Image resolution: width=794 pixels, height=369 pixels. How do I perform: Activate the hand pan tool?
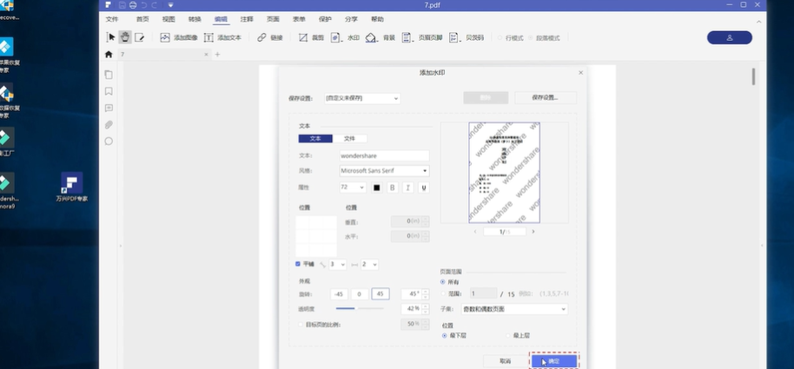(125, 37)
